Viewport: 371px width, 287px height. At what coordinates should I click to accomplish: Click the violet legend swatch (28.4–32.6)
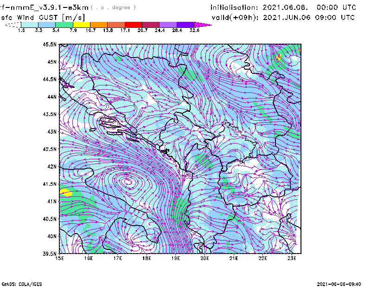[185, 25]
